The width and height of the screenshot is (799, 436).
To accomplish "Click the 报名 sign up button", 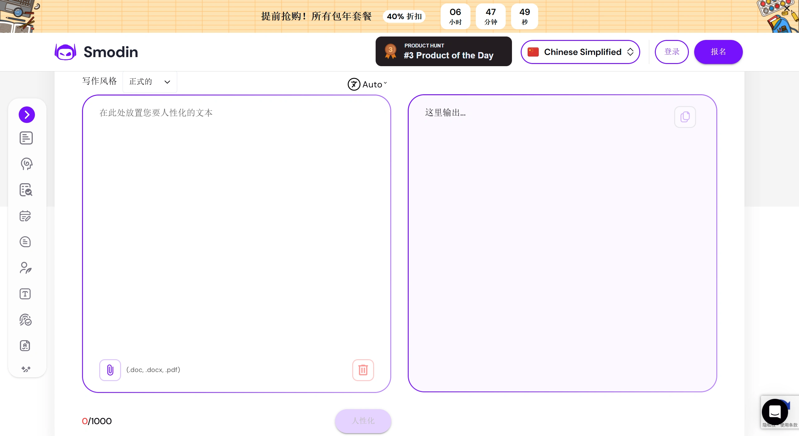I will click(718, 52).
